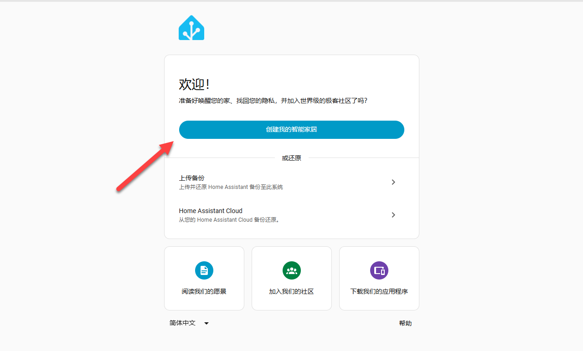Open the 简体中文 language dropdown
Viewport: 583px width, 351px height.
(x=189, y=323)
